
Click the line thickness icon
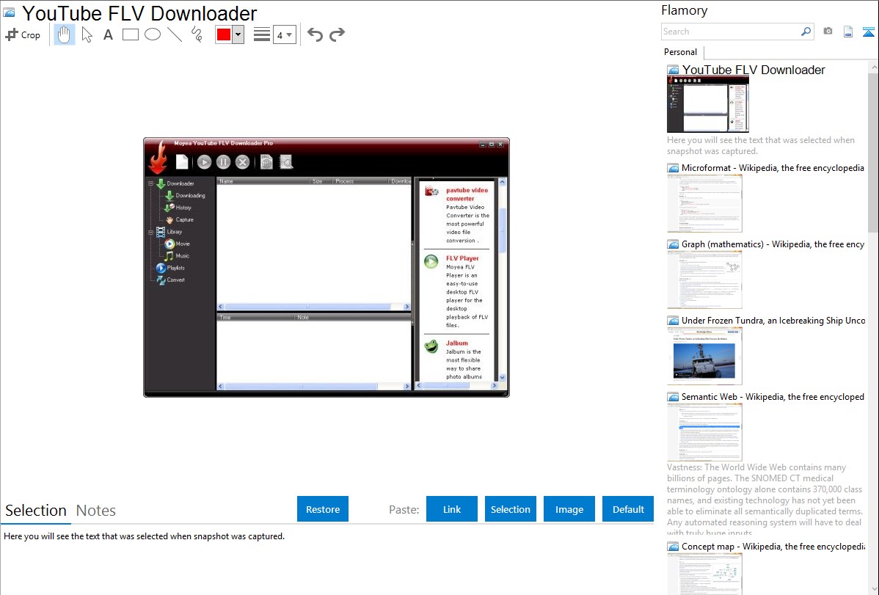(x=262, y=34)
